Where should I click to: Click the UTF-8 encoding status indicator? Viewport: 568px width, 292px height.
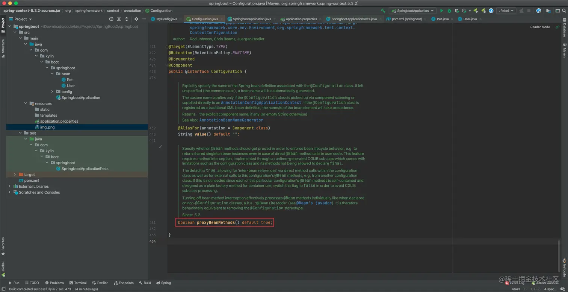pos(536,289)
